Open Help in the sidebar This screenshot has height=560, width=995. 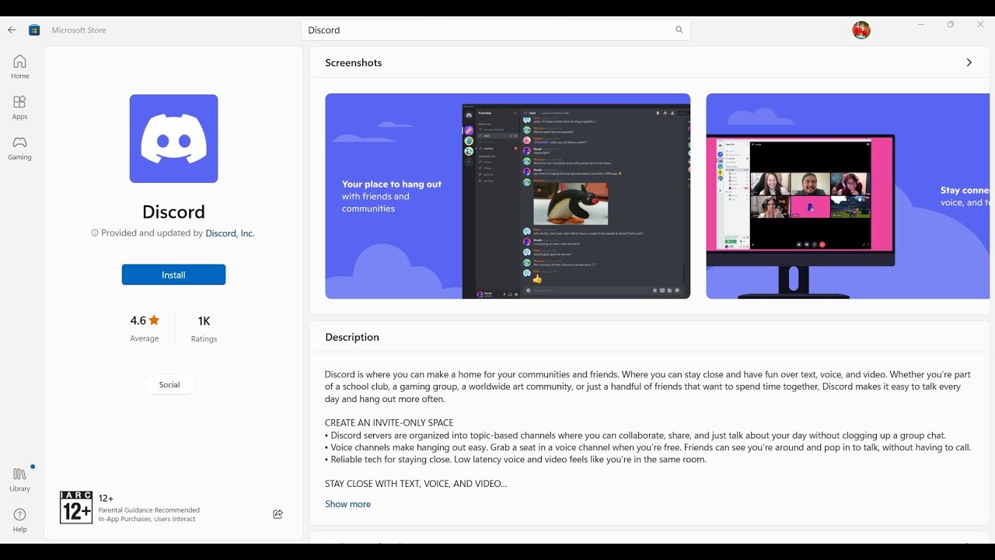19,520
